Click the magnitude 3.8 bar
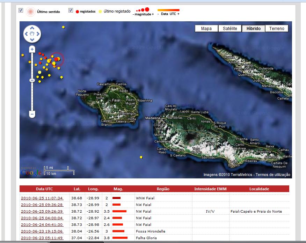Screen dimensions: 306x243 [x=120, y=238]
